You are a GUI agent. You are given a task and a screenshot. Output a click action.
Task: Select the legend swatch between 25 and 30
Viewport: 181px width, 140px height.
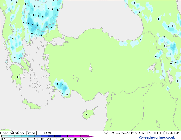[58, 136]
